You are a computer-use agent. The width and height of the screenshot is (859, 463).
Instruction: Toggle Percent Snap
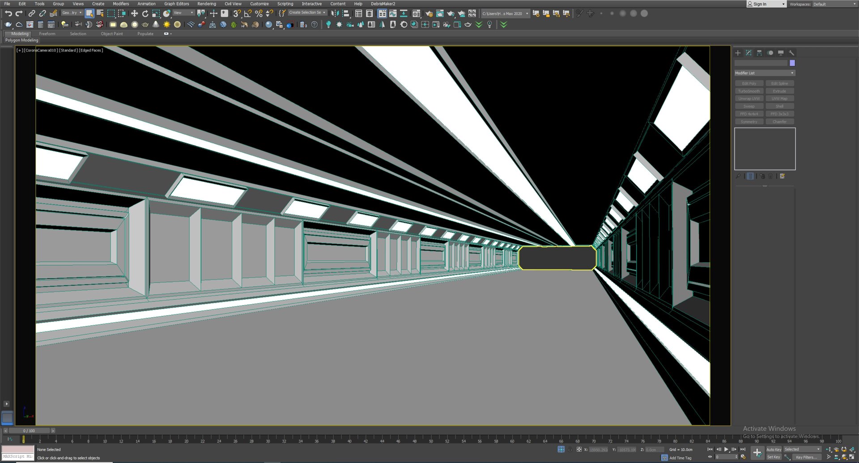point(259,13)
